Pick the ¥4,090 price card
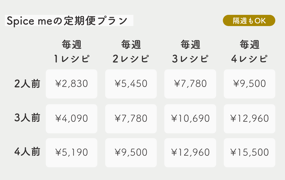The width and height of the screenshot is (285, 180). (x=72, y=118)
